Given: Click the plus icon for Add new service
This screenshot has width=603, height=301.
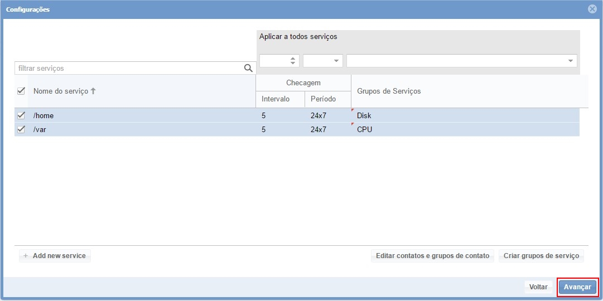Looking at the screenshot, I should 26,256.
